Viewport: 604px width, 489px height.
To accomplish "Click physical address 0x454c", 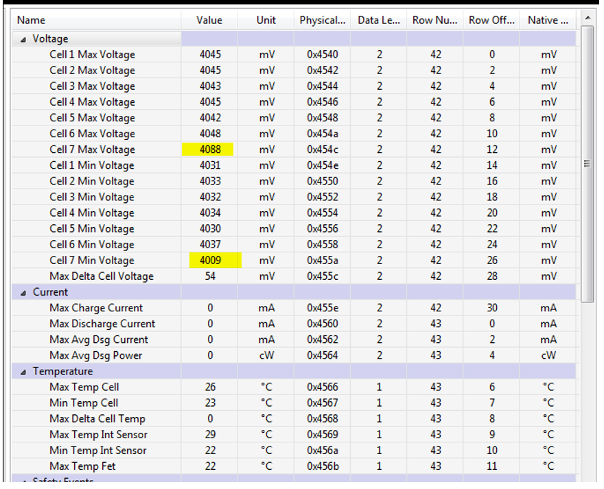I will click(323, 149).
